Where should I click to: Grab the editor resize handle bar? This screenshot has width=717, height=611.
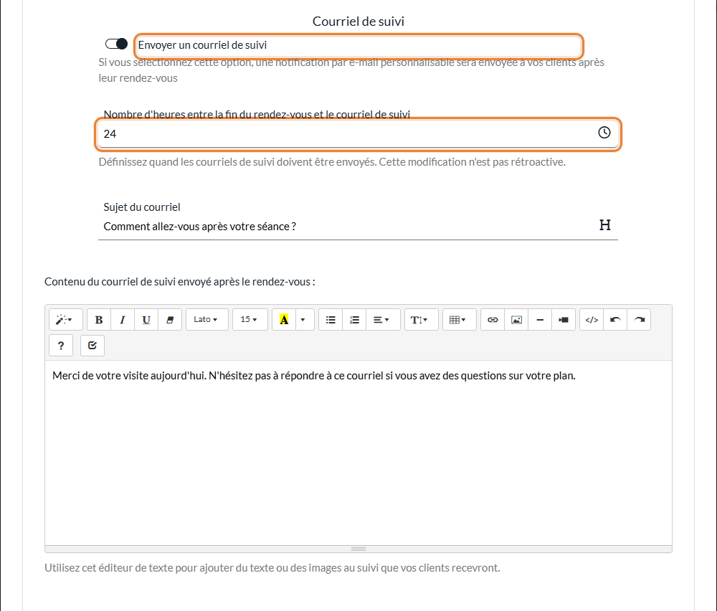[358, 549]
